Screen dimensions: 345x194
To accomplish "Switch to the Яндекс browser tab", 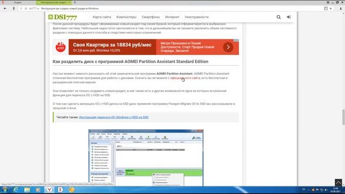I will pyautogui.click(x=18, y=2).
